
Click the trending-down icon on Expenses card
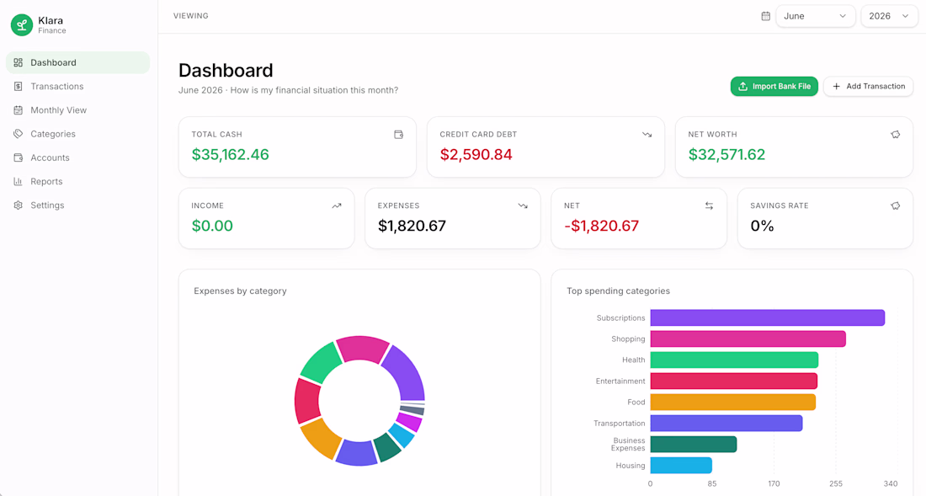coord(523,206)
